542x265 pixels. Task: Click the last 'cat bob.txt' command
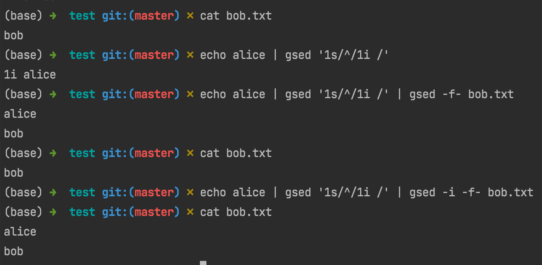coord(236,212)
